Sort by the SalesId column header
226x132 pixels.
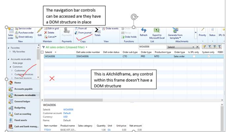pos(48,52)
